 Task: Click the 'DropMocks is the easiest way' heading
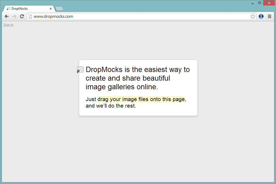[138, 78]
